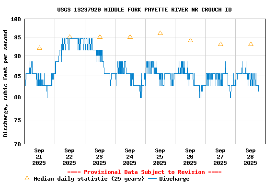Click the red Provisional Data Subject to Revision notice
276x184 pixels.
[x=144, y=172]
